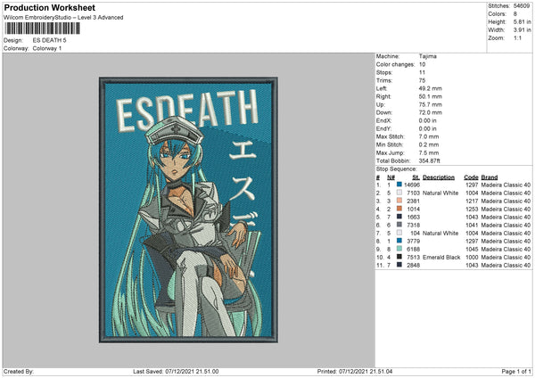Click the zoom value 1:1
The image size is (535, 378).
pyautogui.click(x=517, y=38)
